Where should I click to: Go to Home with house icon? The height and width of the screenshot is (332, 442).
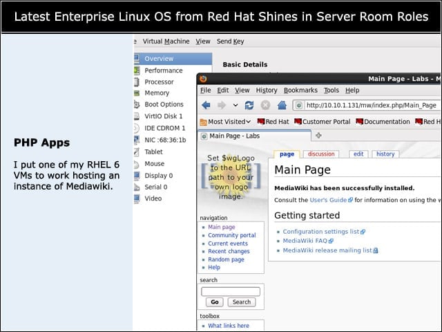coord(282,105)
